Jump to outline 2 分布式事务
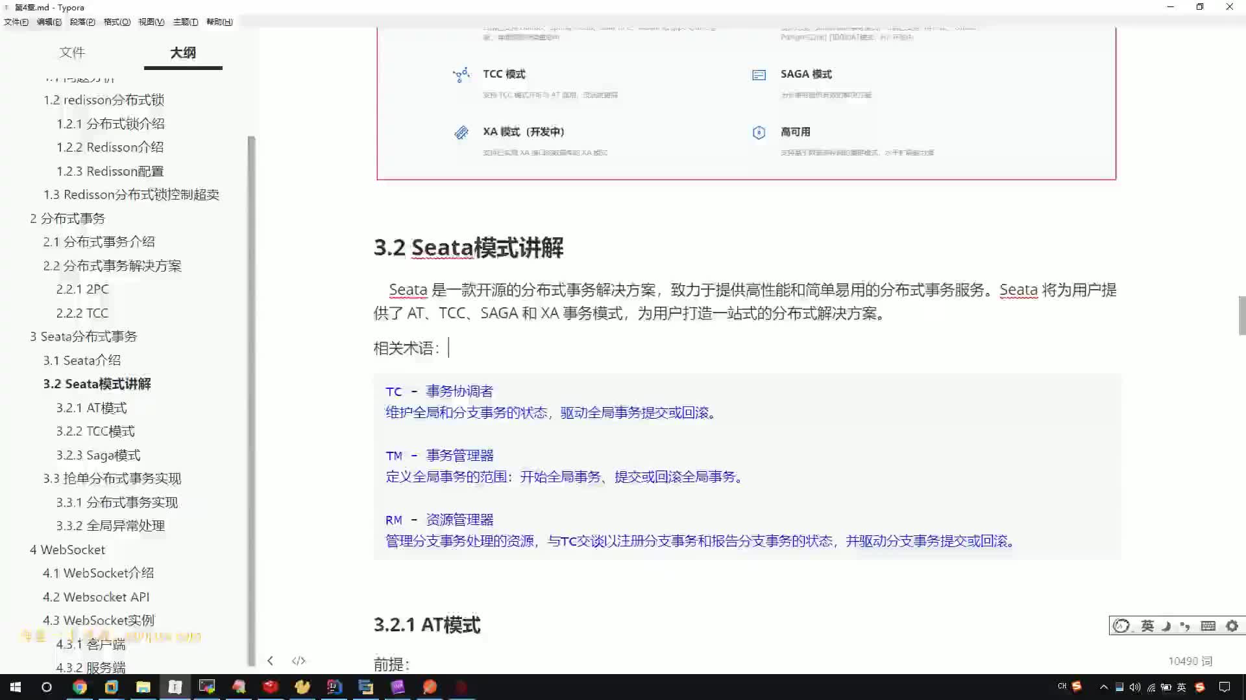Viewport: 1246px width, 700px height. 67,218
